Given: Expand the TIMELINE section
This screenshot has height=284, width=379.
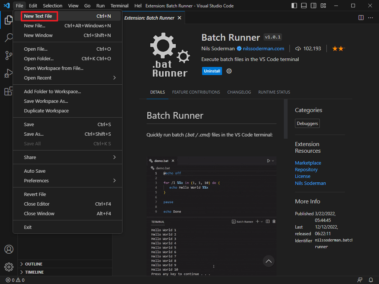Looking at the screenshot, I should [x=65, y=272].
